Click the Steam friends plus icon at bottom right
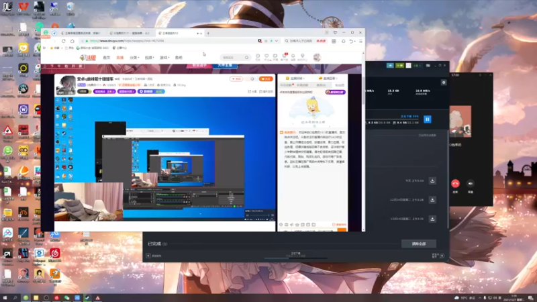This screenshot has height=302, width=537. (442, 256)
